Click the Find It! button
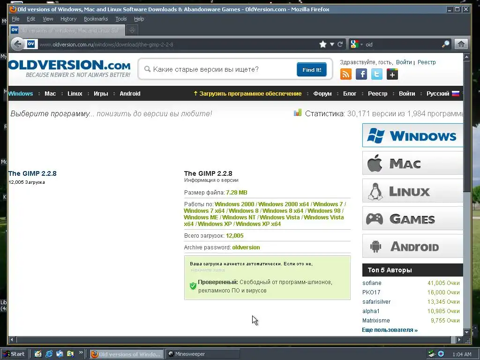The width and height of the screenshot is (480, 360). pyautogui.click(x=312, y=69)
